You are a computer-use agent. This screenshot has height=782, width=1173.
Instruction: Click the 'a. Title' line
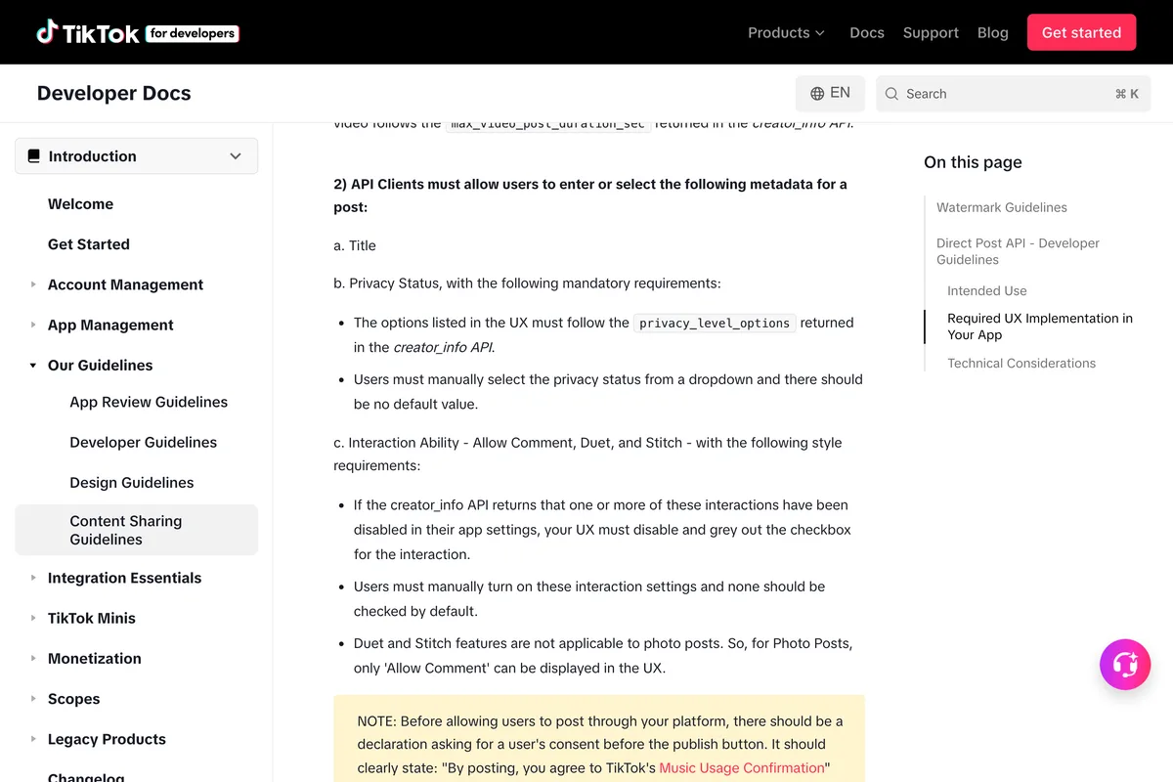point(355,245)
